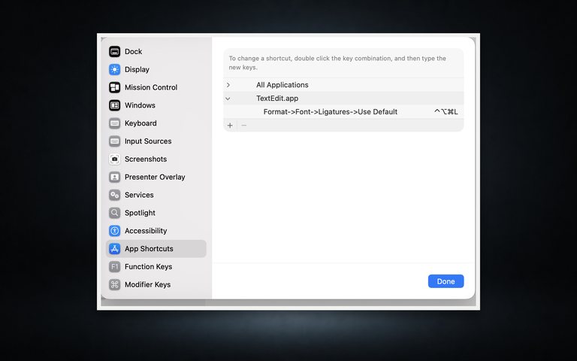This screenshot has height=361, width=577.
Task: Remove shortcut with the minus button
Action: [243, 126]
